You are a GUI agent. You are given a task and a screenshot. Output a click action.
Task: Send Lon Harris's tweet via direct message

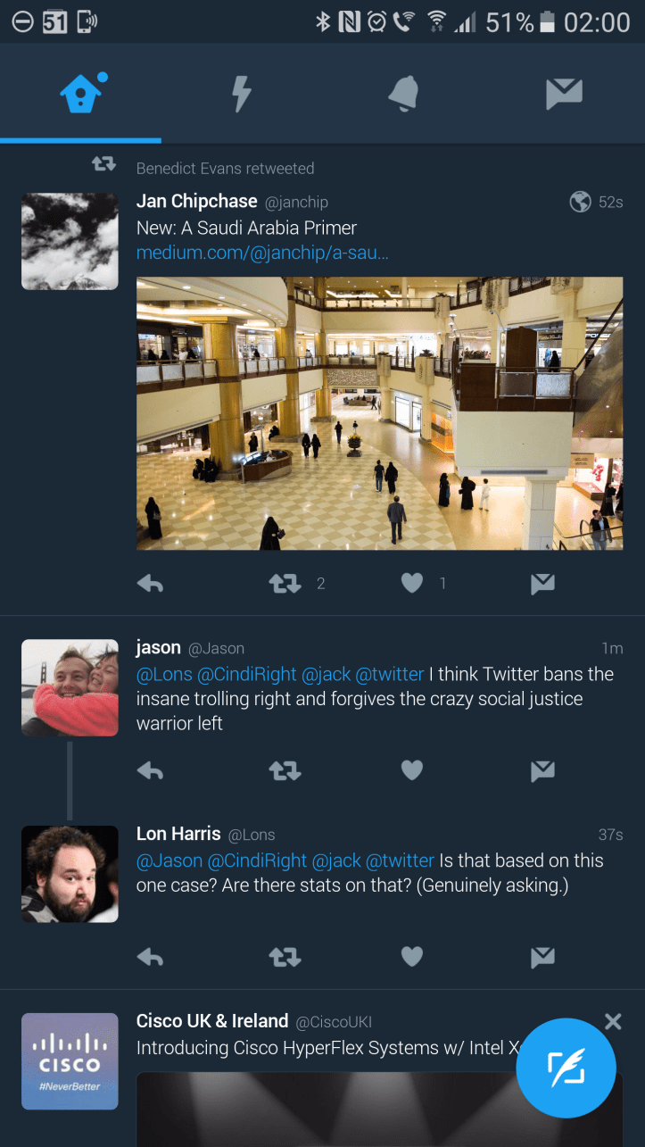tap(542, 957)
